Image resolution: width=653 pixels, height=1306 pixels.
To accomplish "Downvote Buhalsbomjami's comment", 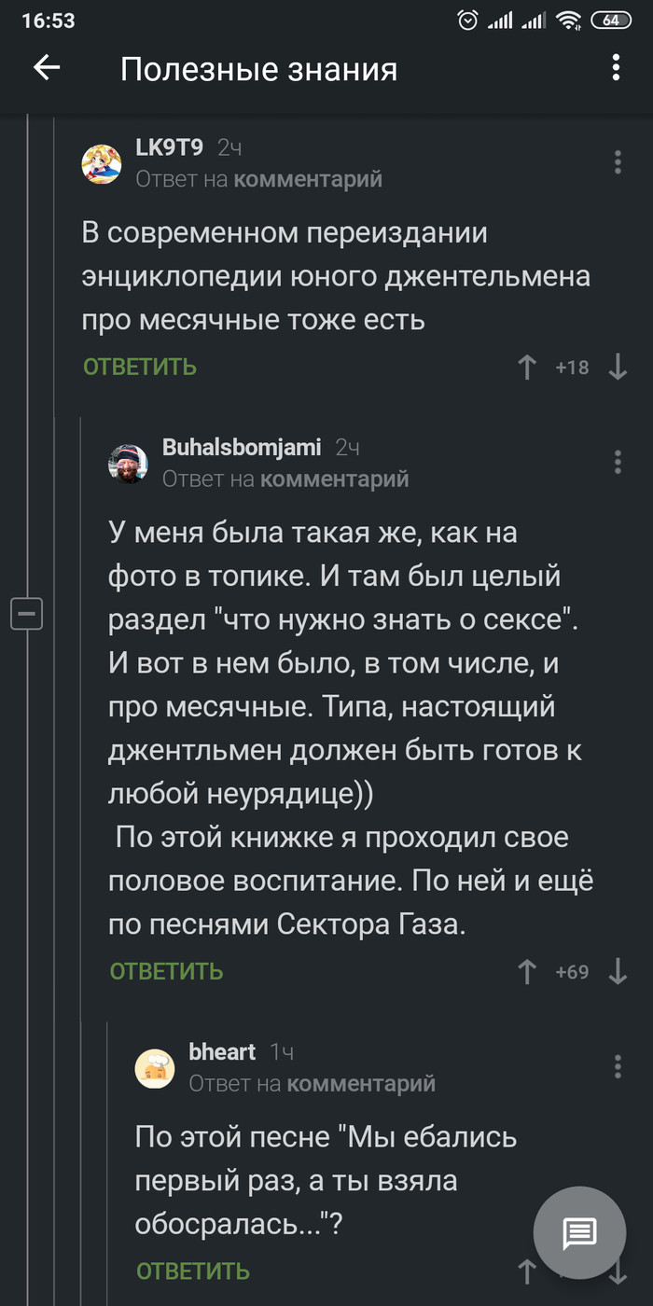I will click(x=618, y=972).
